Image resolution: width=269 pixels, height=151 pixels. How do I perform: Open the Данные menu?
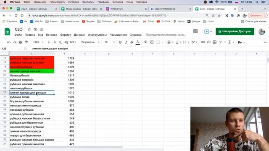79,35
